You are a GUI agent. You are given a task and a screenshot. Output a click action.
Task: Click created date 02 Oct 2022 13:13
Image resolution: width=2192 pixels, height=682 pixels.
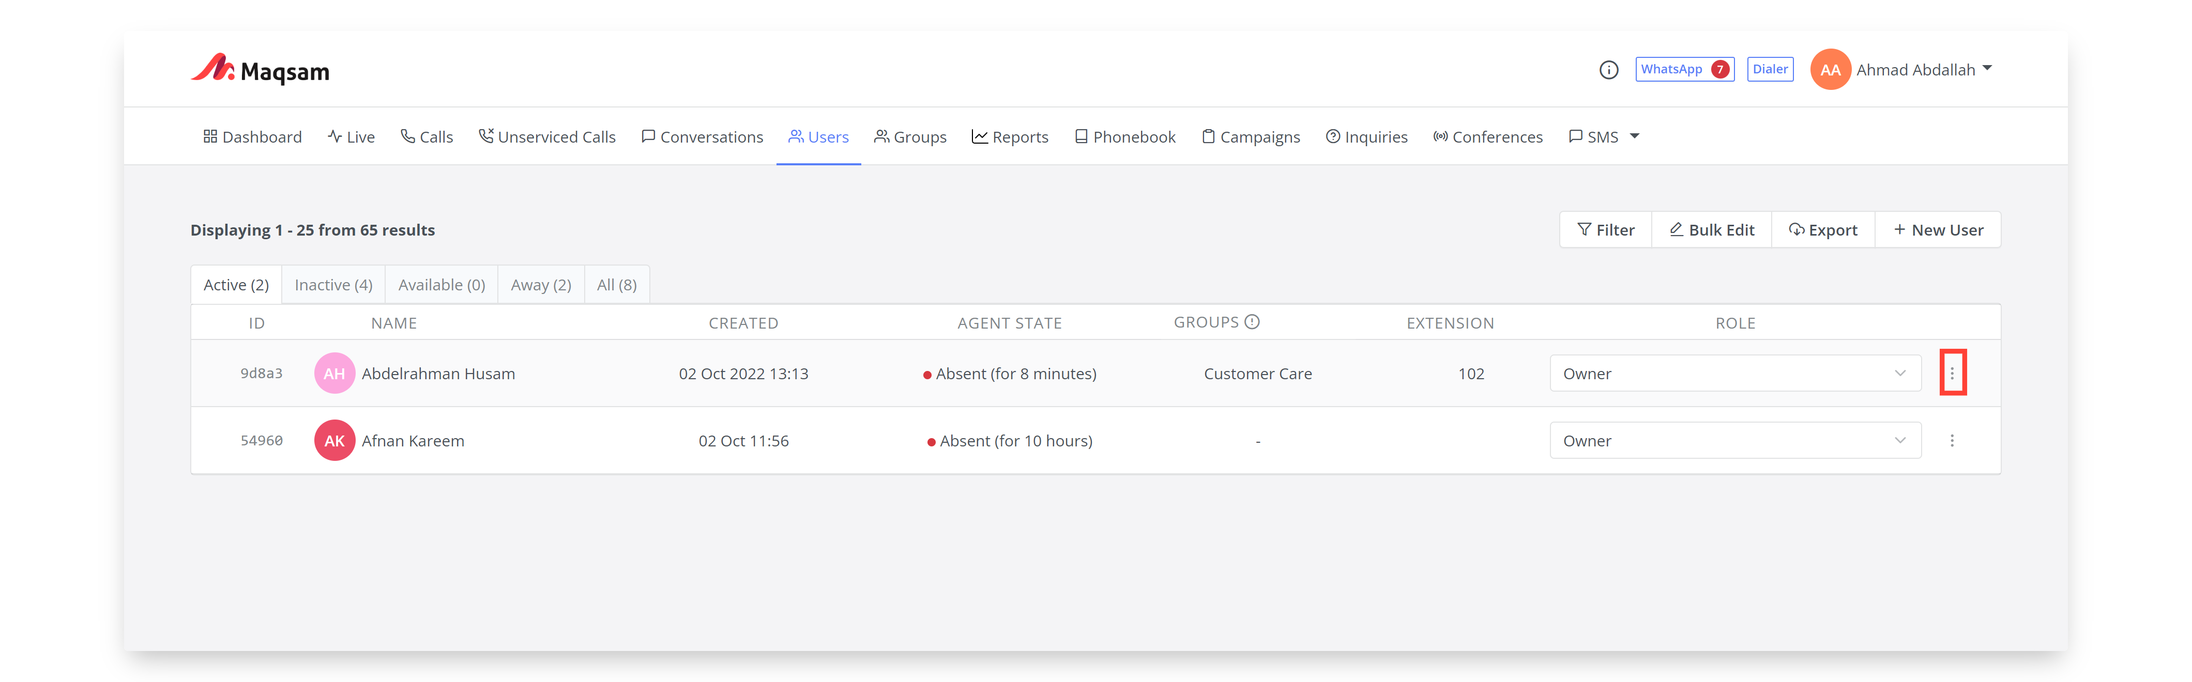[744, 374]
